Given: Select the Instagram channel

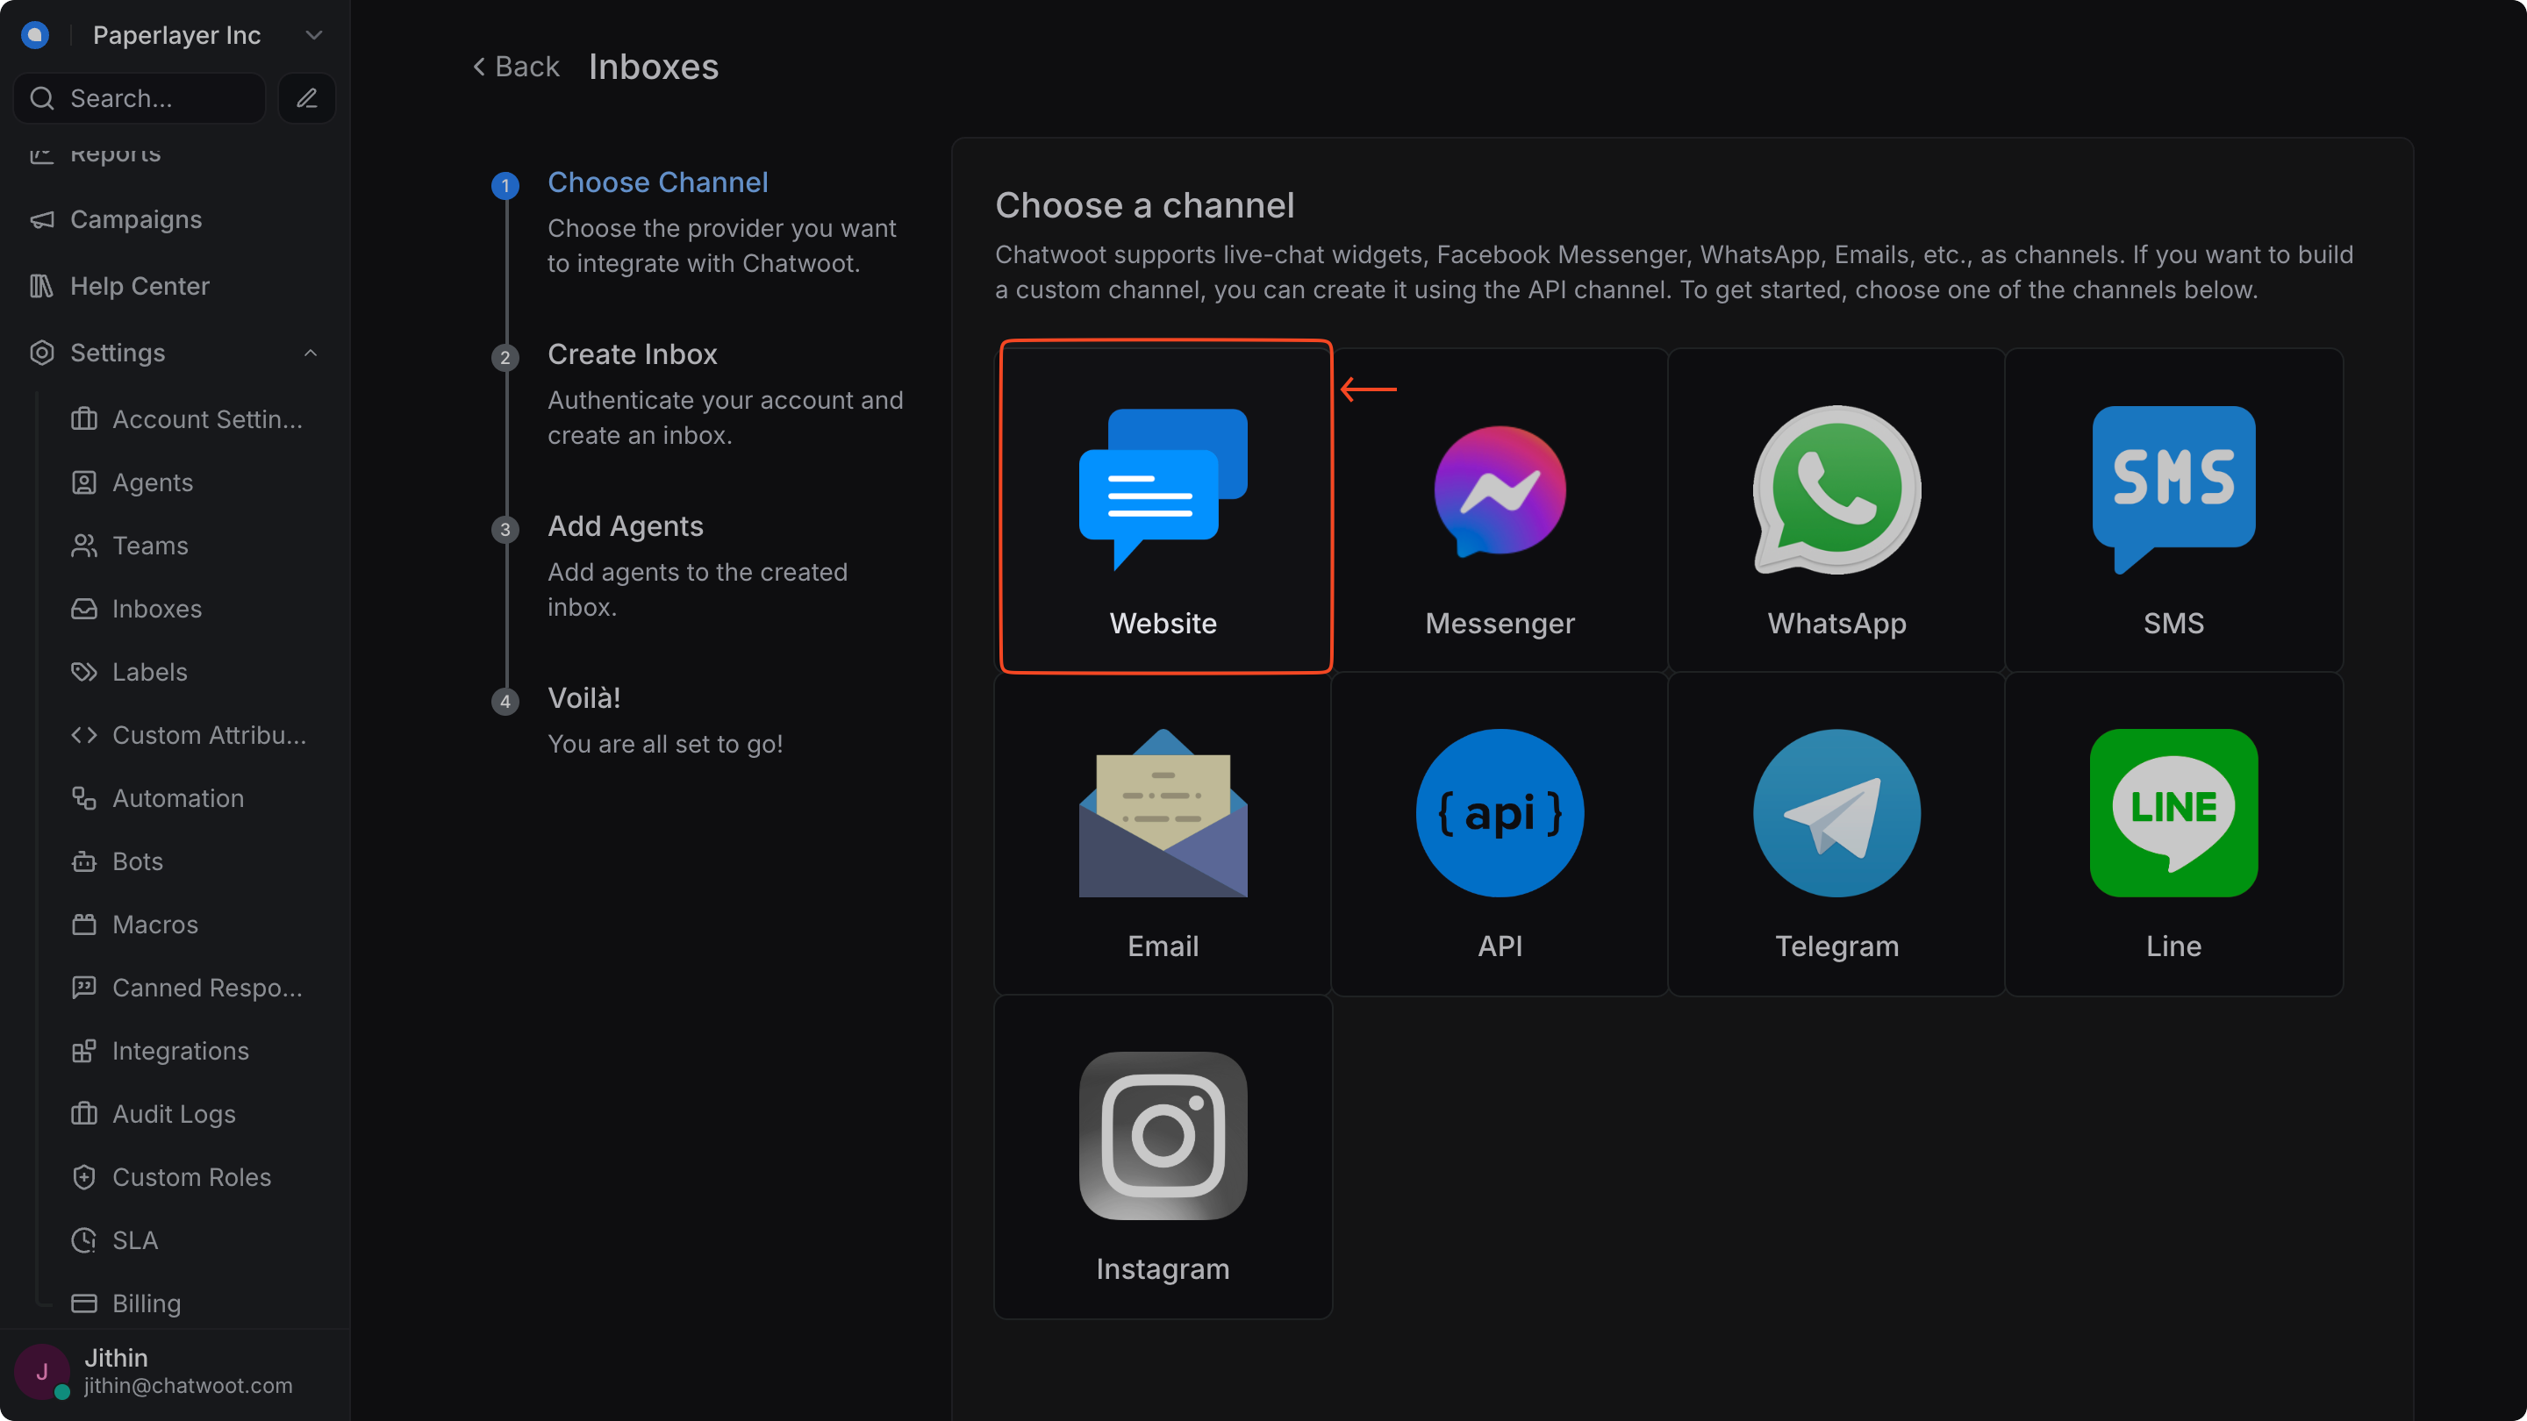Looking at the screenshot, I should (1163, 1157).
